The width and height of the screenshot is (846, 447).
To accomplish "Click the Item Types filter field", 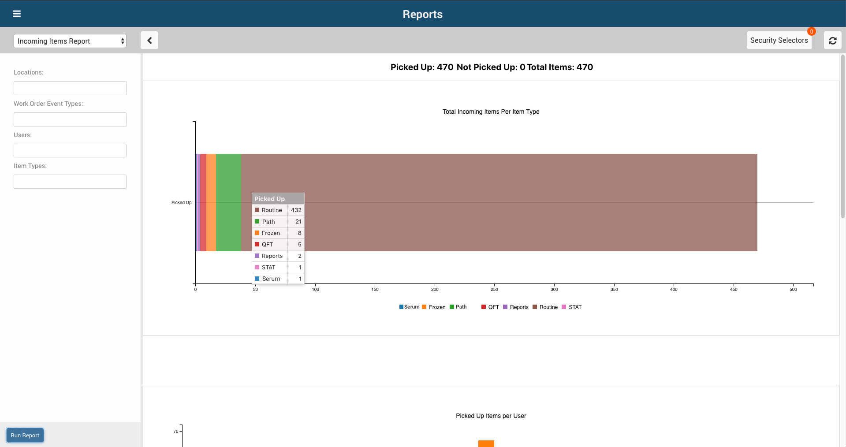I will 70,182.
